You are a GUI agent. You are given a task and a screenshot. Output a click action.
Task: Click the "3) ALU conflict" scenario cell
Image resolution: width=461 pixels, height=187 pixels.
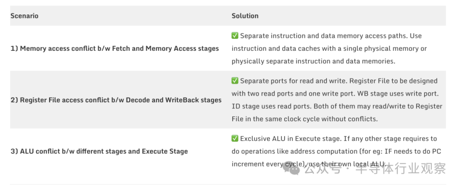(x=99, y=151)
